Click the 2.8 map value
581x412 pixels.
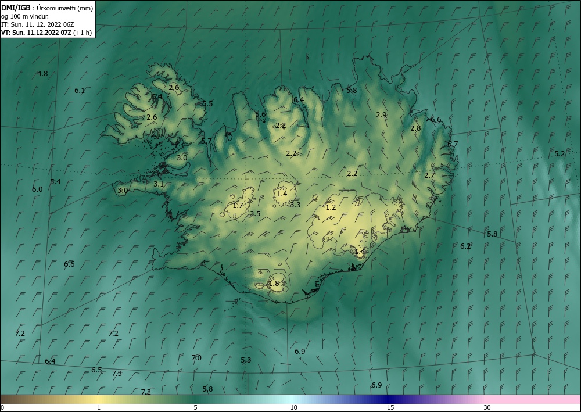[415, 128]
